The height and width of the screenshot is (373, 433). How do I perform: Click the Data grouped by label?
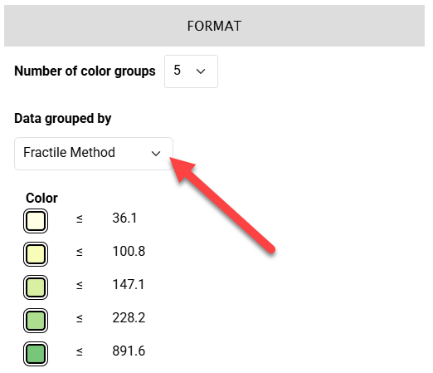tap(63, 119)
